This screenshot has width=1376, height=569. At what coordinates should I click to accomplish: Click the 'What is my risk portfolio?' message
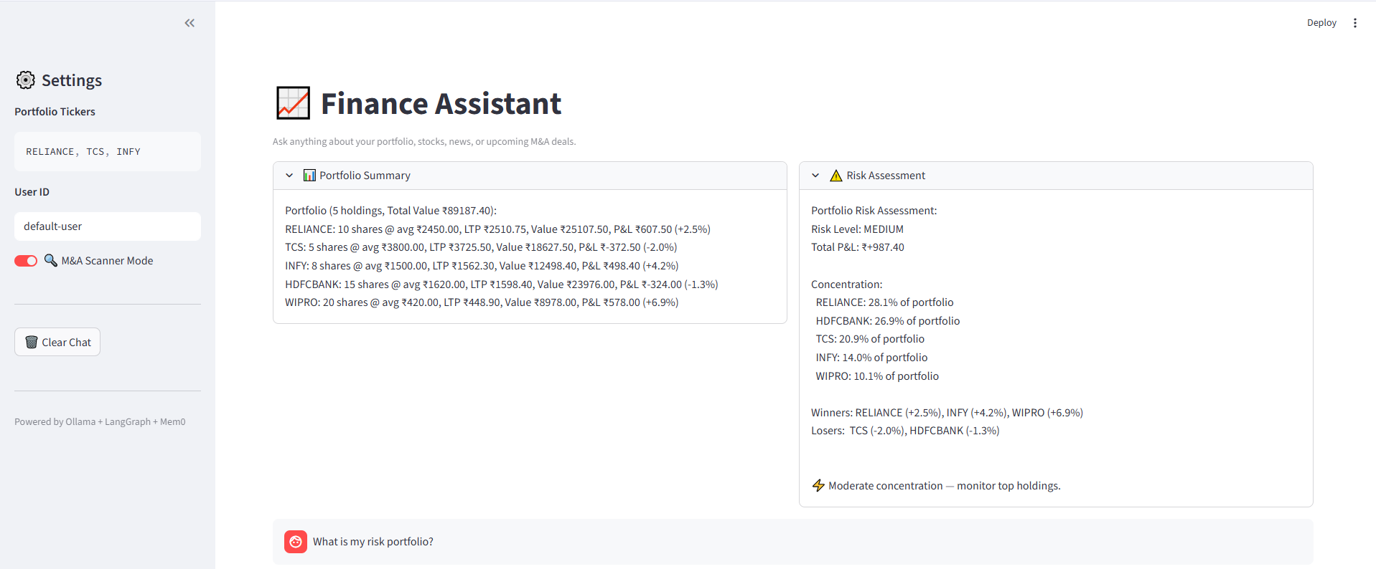pyautogui.click(x=373, y=542)
